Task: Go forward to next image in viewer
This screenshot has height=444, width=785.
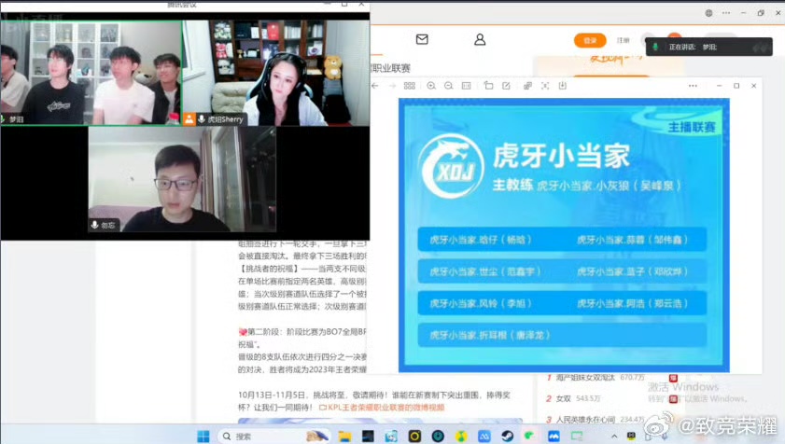Action: click(x=392, y=86)
